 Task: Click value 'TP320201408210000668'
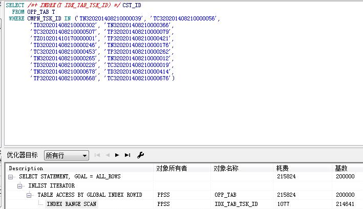[64, 79]
